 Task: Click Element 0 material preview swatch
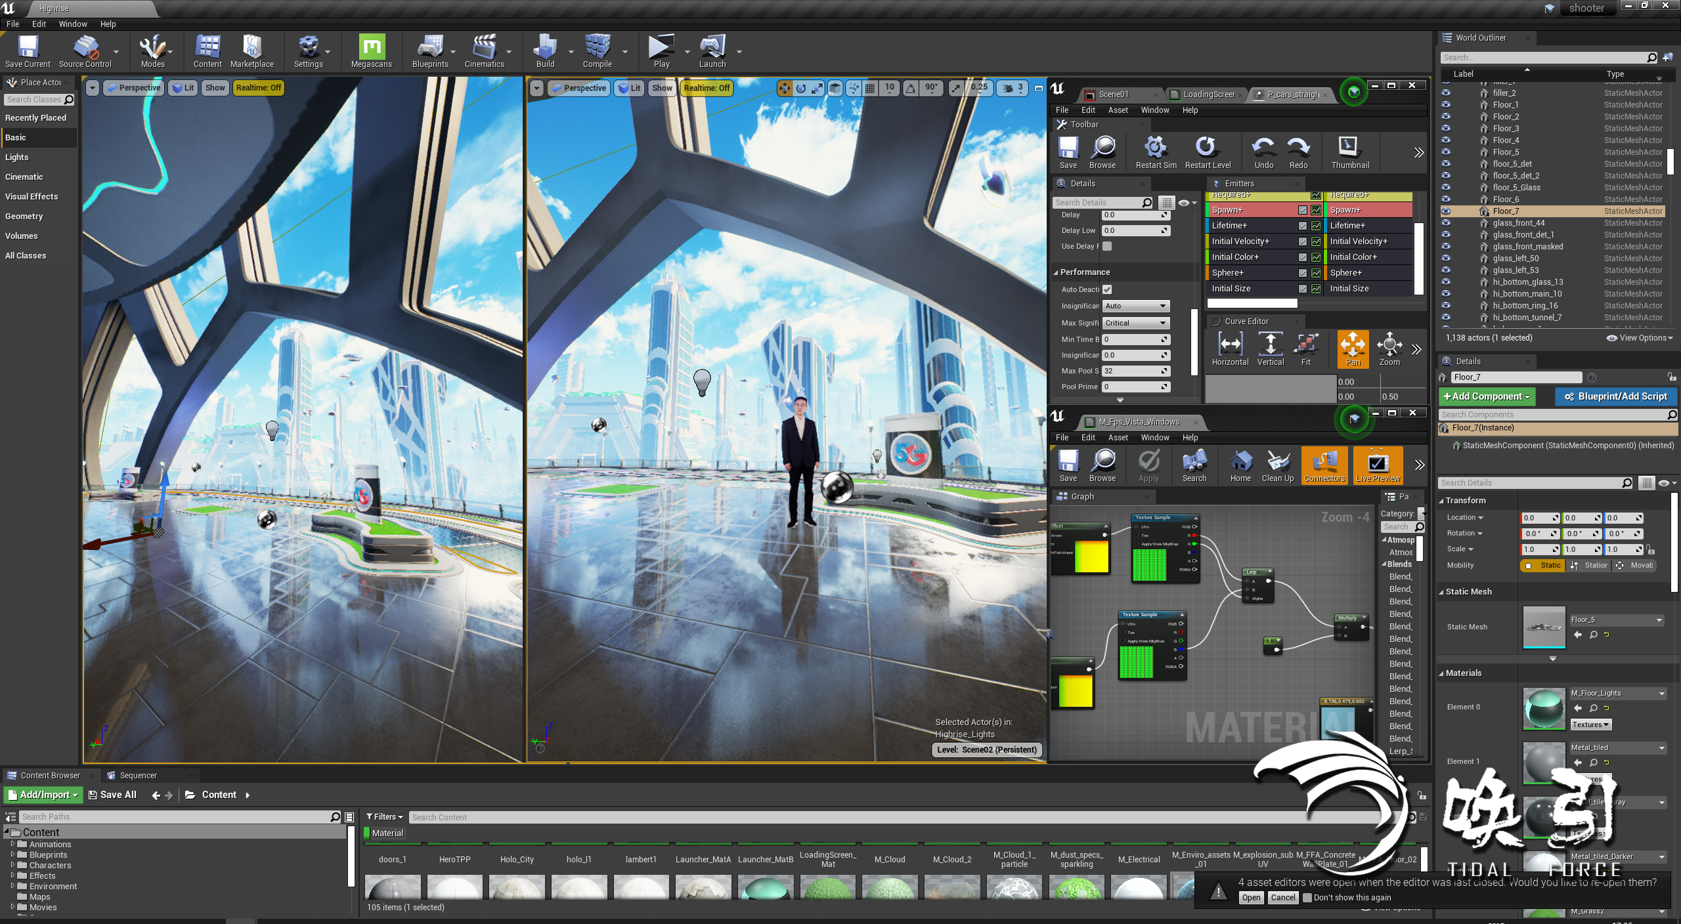[x=1544, y=708]
